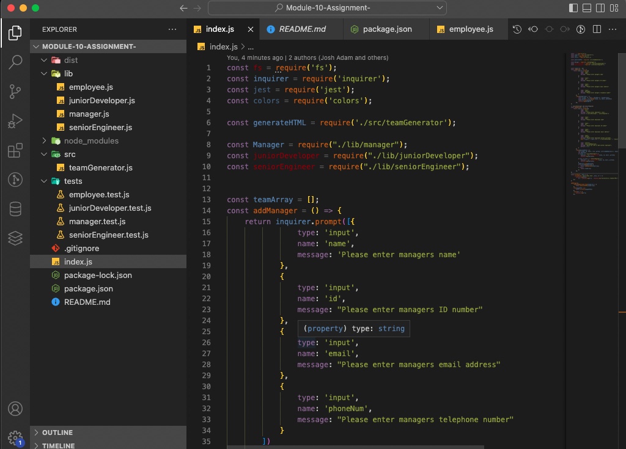Switch to the package.json tab
This screenshot has width=626, height=449.
386,29
